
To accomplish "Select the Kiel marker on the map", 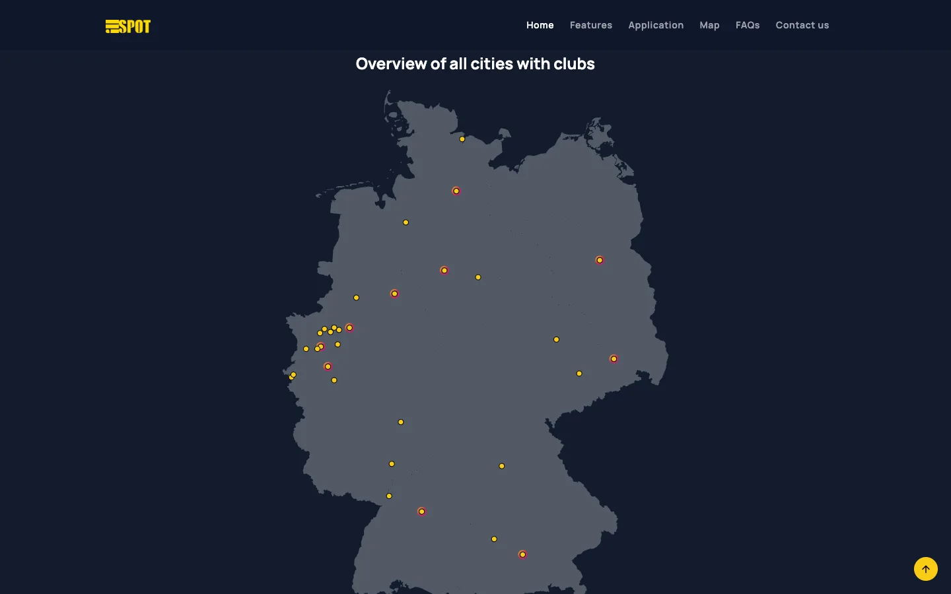I will [x=462, y=139].
